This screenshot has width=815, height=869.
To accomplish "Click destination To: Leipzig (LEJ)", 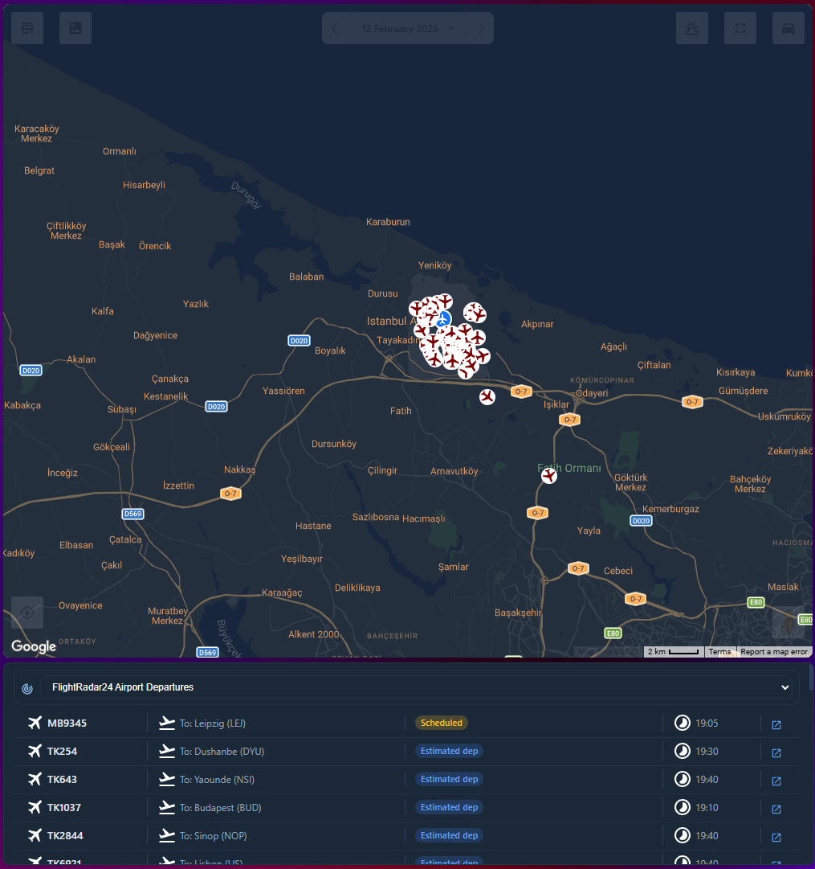I will click(213, 723).
